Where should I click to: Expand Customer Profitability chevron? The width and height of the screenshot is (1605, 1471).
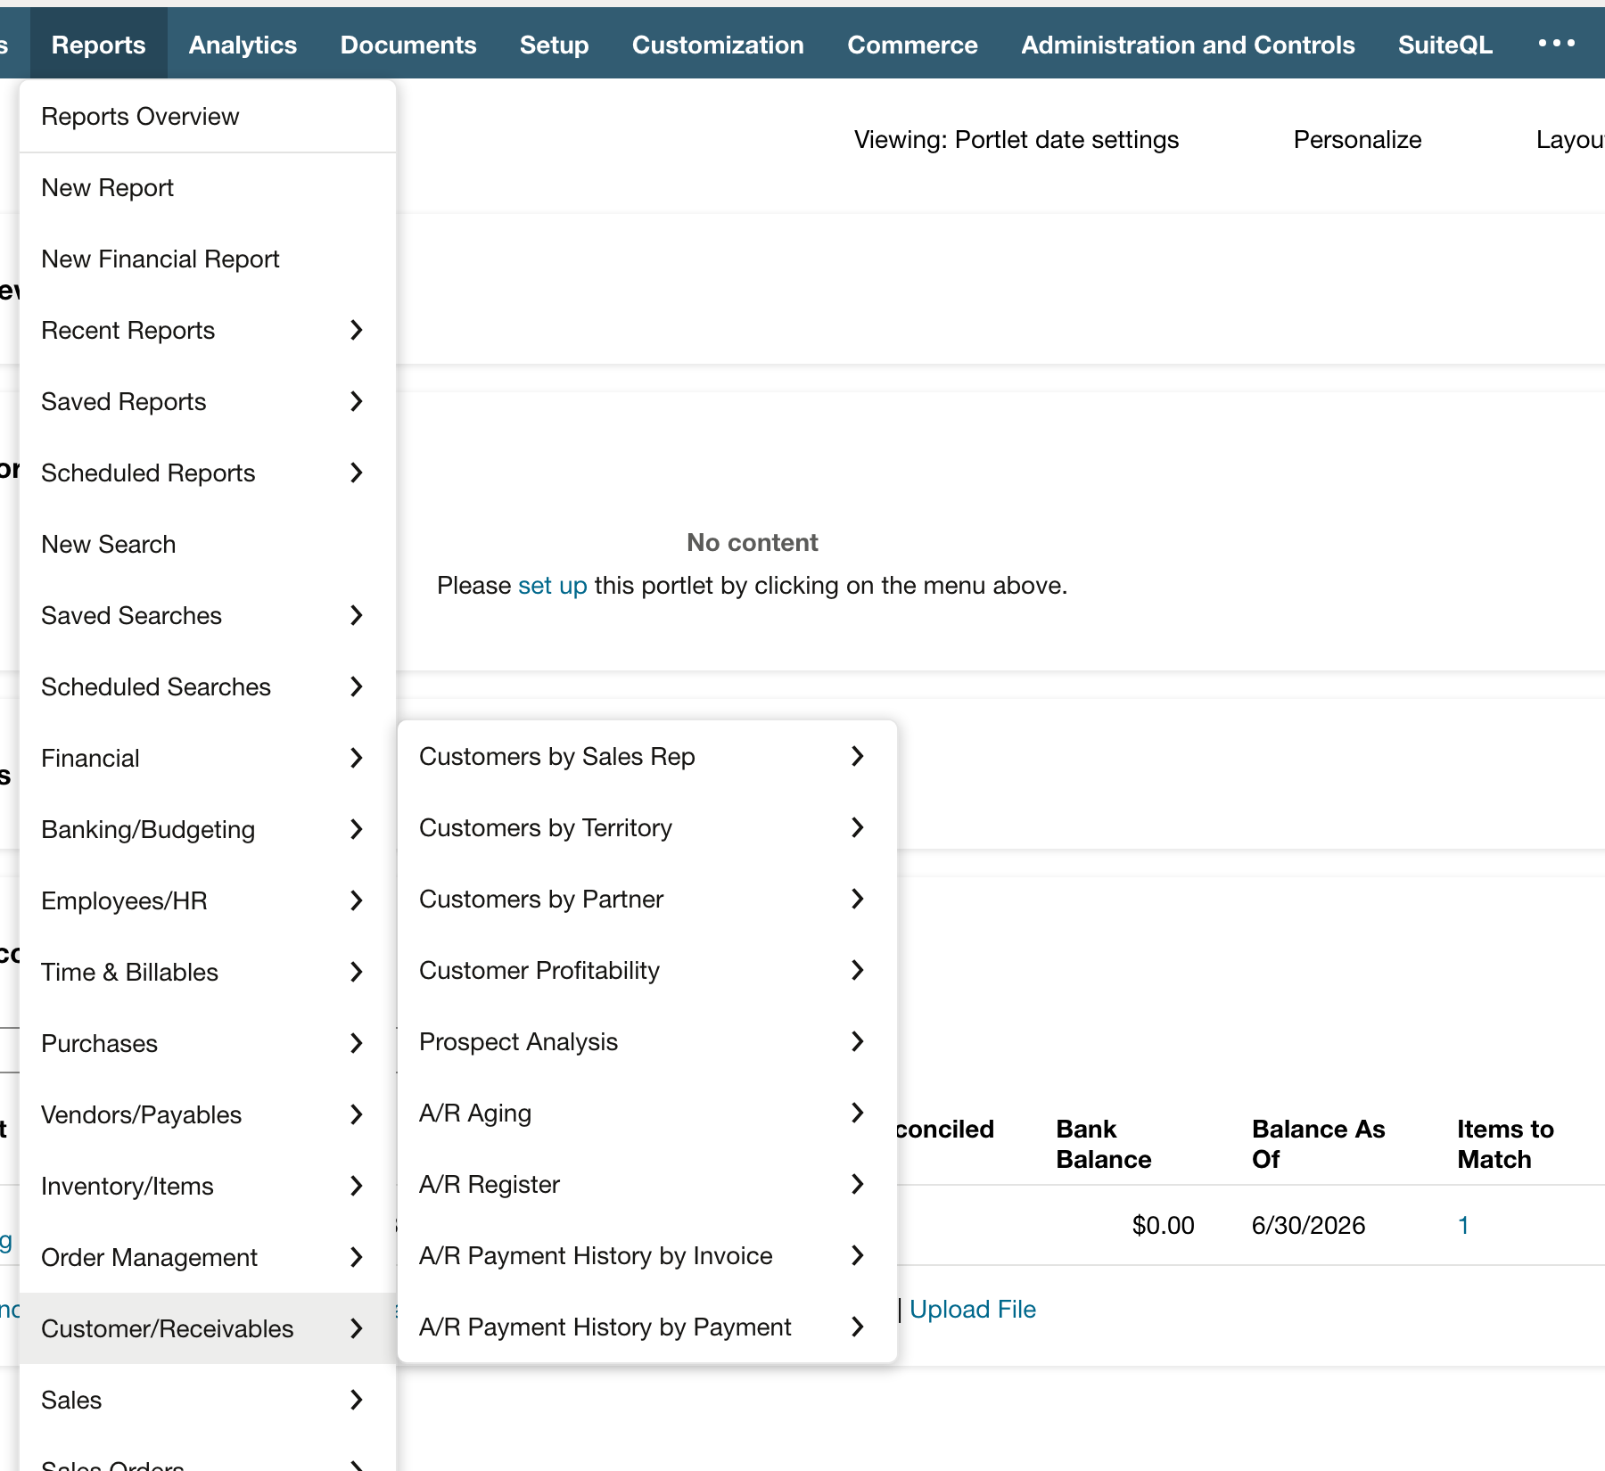coord(857,970)
